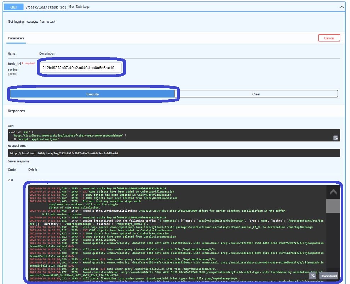Click the 'Get Task Logs' summary text
350x284 pixels.
point(79,7)
